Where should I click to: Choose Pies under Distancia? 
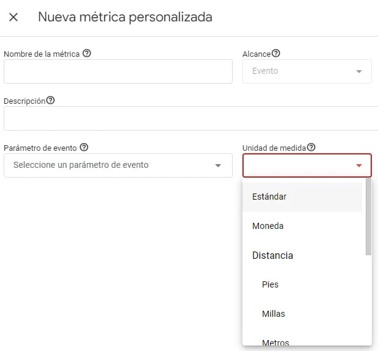click(x=302, y=284)
